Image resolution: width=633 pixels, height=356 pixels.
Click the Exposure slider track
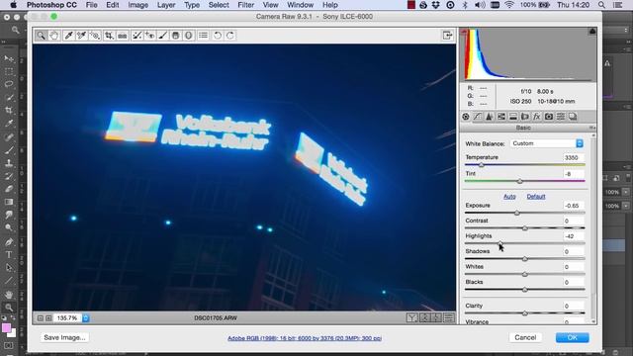[525, 213]
